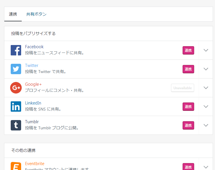The height and width of the screenshot is (170, 215).
Task: Click the Unavailable button for Google+
Action: pos(182,88)
